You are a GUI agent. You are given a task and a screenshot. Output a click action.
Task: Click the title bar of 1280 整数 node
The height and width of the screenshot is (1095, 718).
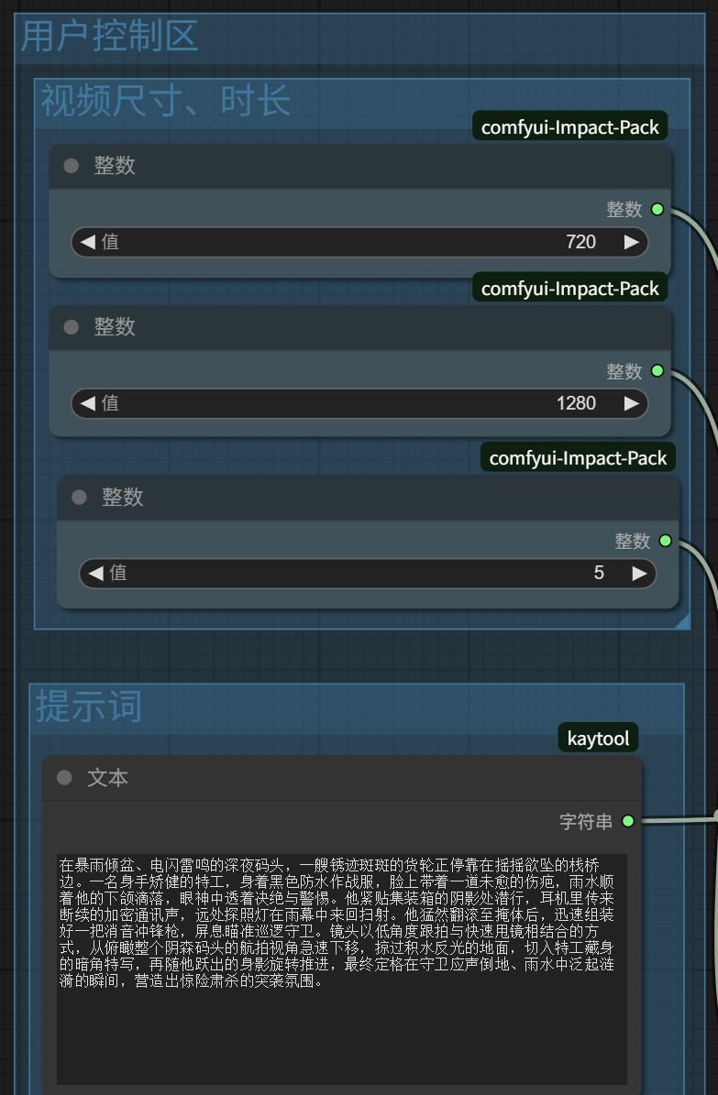(x=360, y=327)
